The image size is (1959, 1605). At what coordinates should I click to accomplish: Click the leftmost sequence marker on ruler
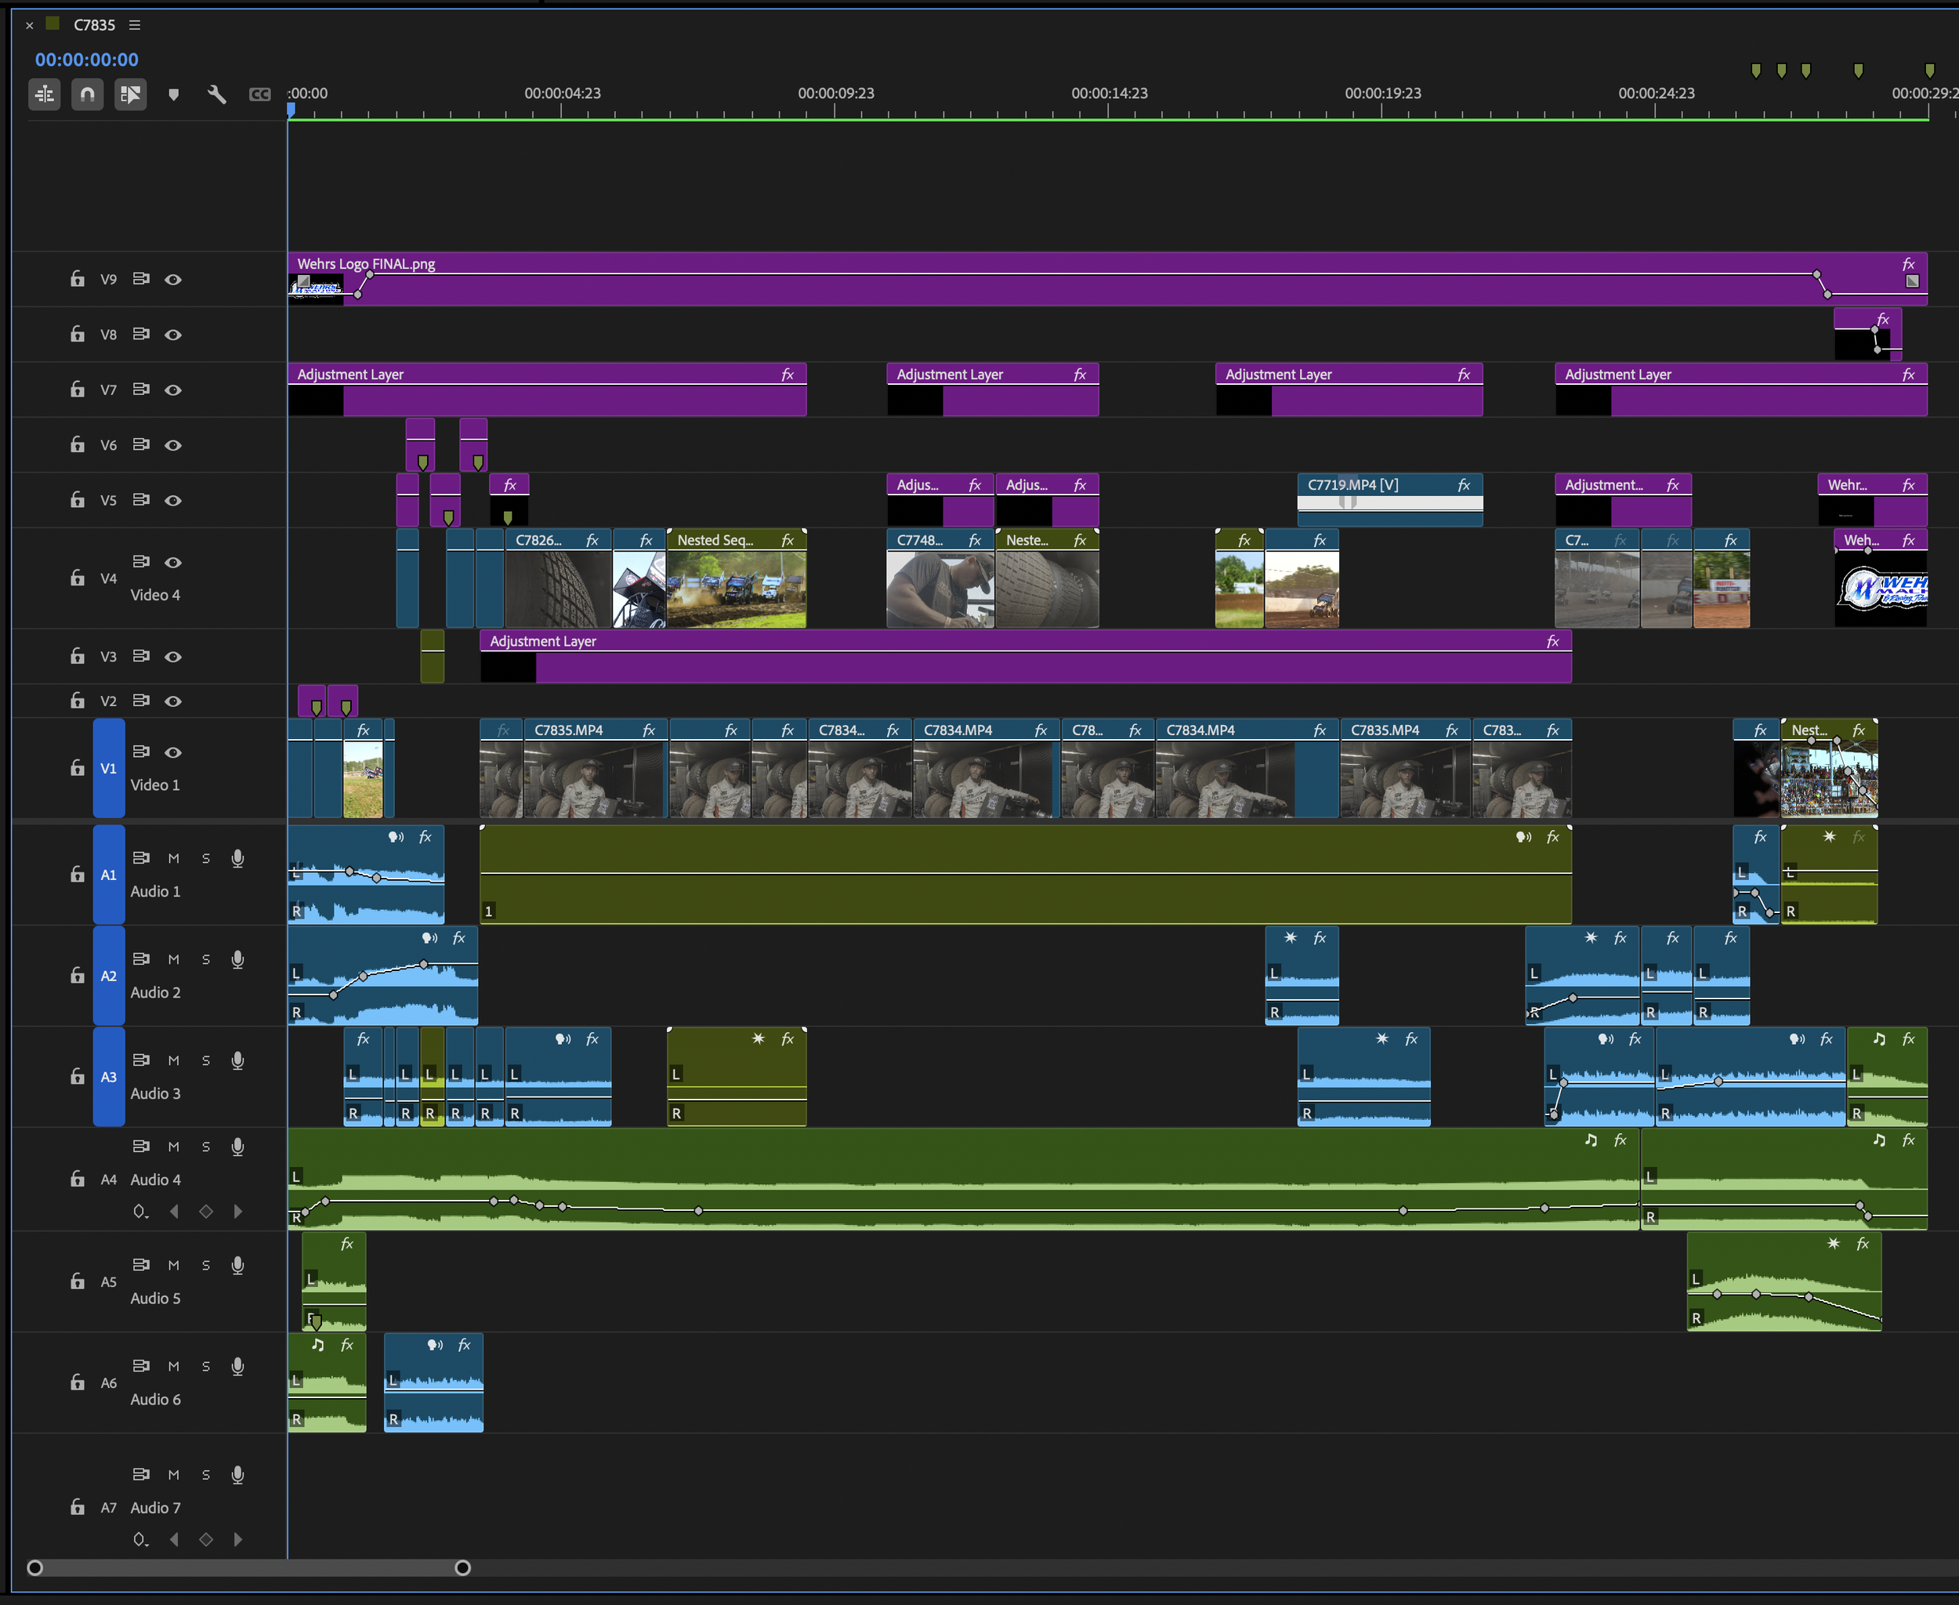click(1757, 71)
